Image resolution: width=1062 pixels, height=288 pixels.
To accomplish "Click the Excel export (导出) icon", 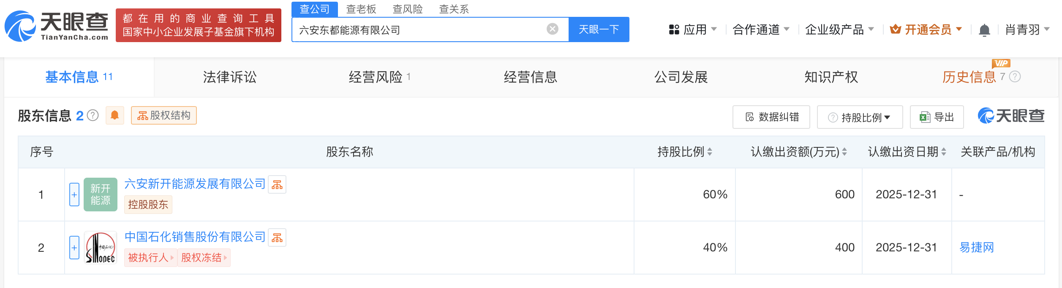I will (923, 117).
